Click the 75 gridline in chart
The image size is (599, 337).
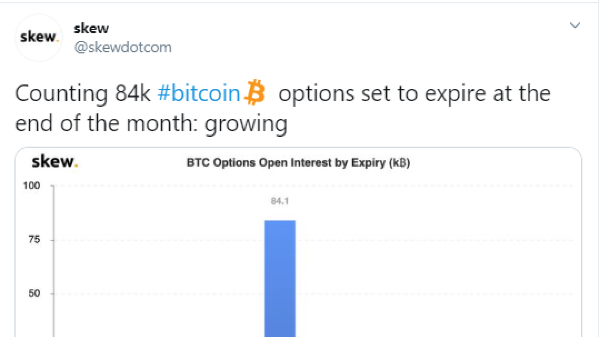coord(314,240)
